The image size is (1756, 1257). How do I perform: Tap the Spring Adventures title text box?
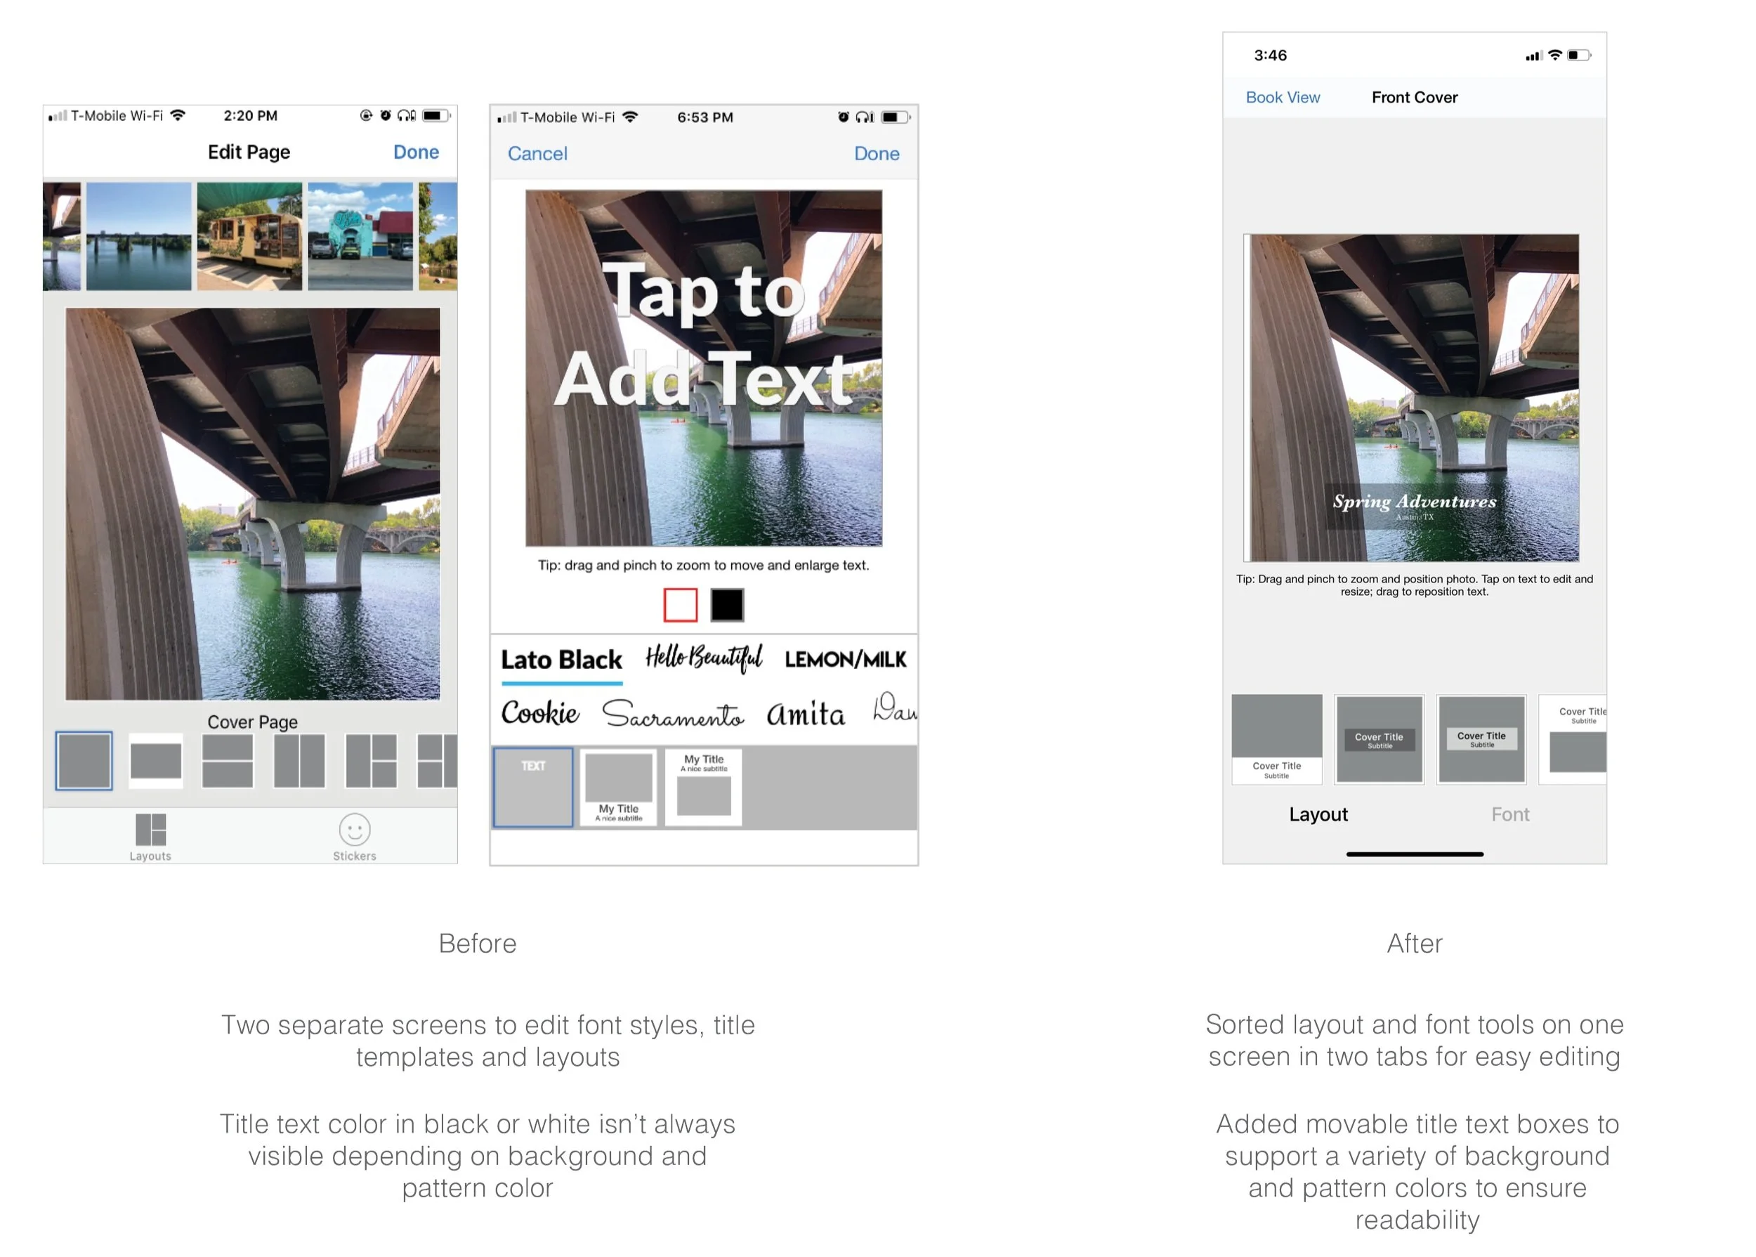[1413, 503]
